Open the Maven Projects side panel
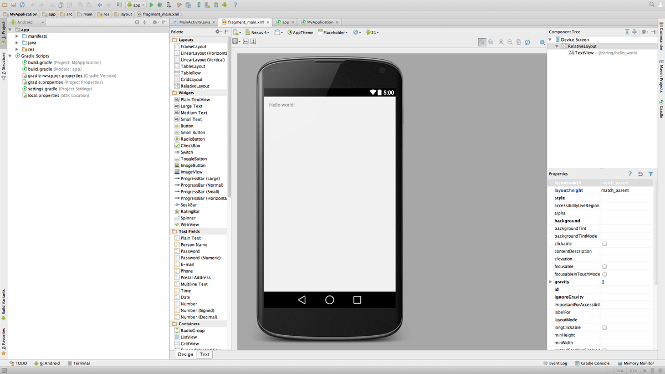The image size is (665, 374). [x=661, y=75]
